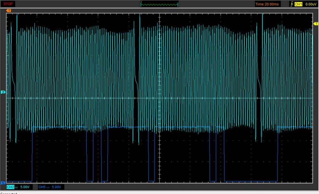The width and height of the screenshot is (319, 194).
Task: Click the CH2 DC coupling symbol
Action: (17, 187)
